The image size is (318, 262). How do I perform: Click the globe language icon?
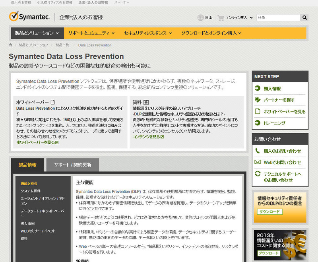pos(200,17)
